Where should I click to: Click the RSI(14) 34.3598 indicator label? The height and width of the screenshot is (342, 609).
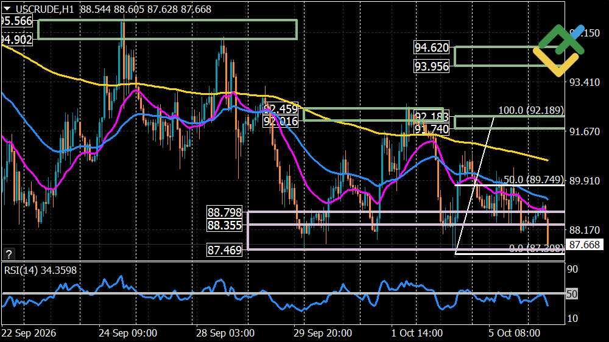[40, 270]
